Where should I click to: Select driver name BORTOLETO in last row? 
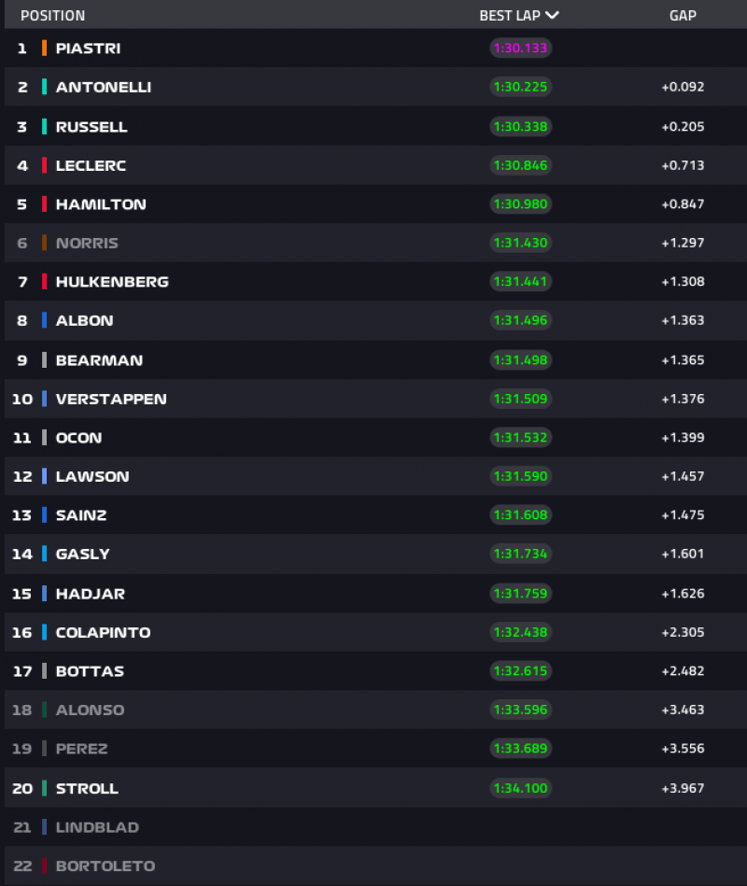click(x=106, y=866)
